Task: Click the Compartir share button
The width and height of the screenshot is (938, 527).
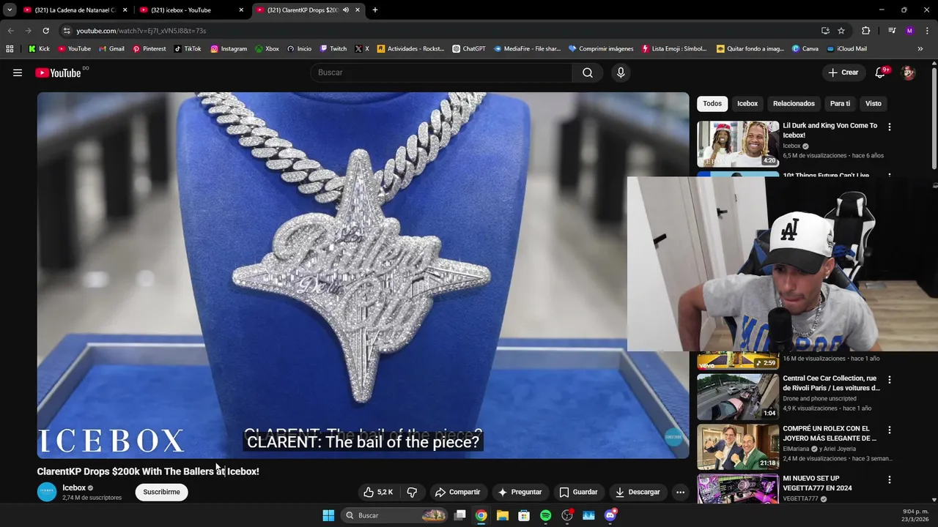Action: tap(457, 492)
